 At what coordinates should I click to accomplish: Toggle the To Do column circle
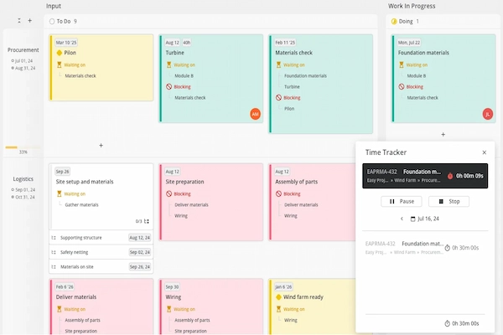tap(52, 21)
